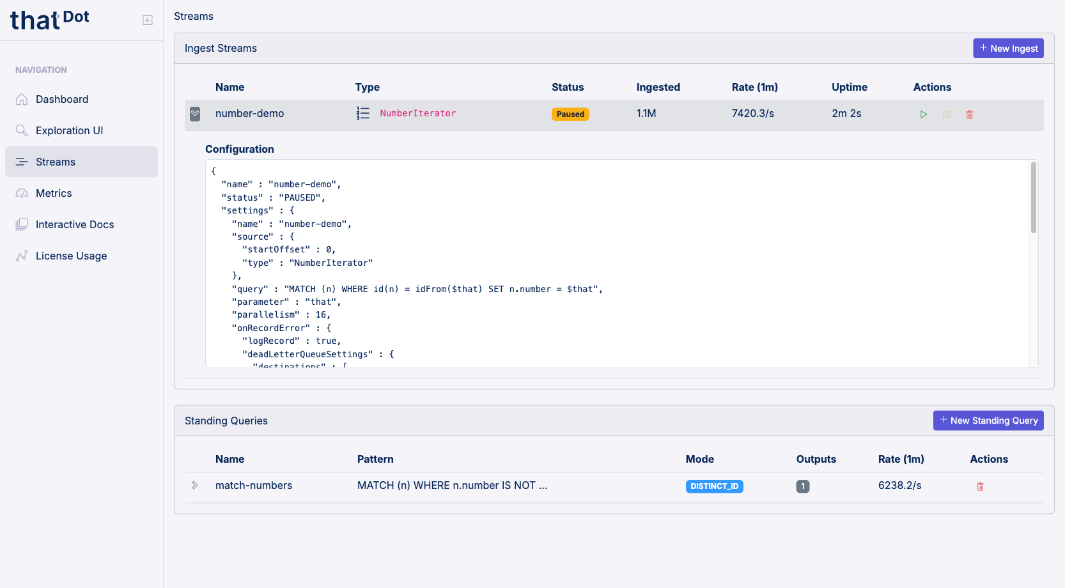
Task: Click the Paused status badge
Action: 570,114
